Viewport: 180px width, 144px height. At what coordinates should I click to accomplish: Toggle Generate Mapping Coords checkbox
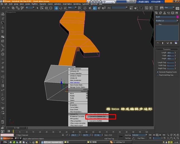coord(157,72)
